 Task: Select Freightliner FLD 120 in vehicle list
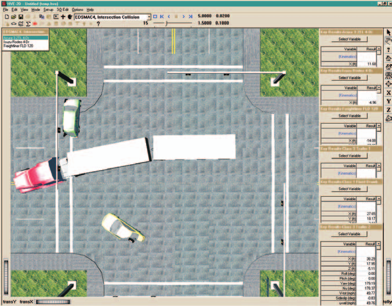pyautogui.click(x=18, y=46)
